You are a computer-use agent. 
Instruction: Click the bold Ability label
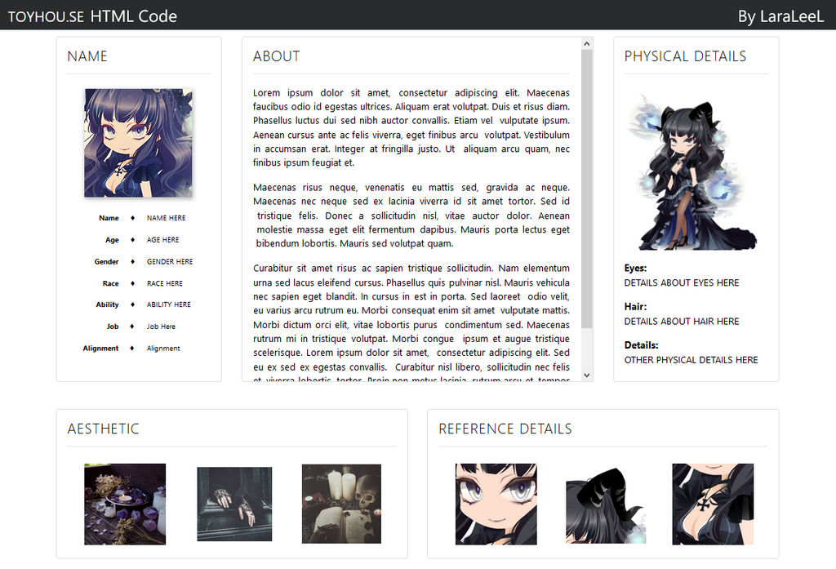107,305
